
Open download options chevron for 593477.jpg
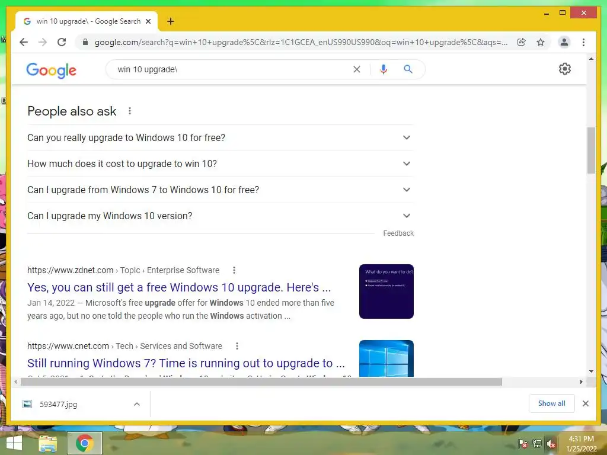click(137, 404)
